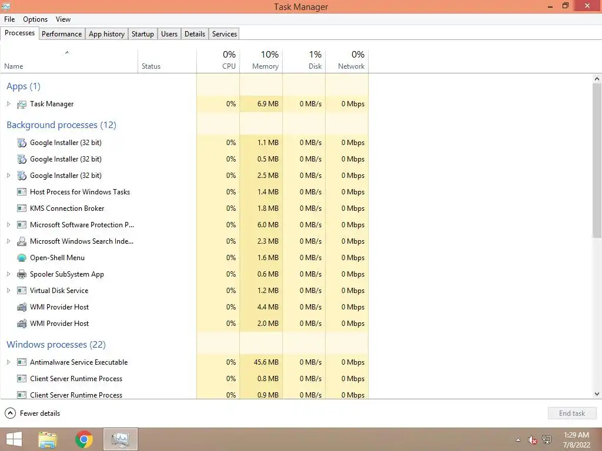This screenshot has width=602, height=451.
Task: Sort by the Disk column header
Action: tap(304, 61)
